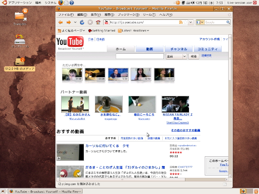The width and height of the screenshot is (259, 194).
Task: Open the ツール(T) menu
Action: coord(149,15)
